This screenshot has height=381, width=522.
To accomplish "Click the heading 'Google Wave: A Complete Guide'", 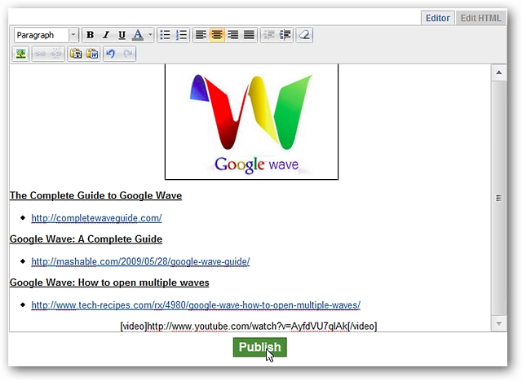I will coord(86,239).
